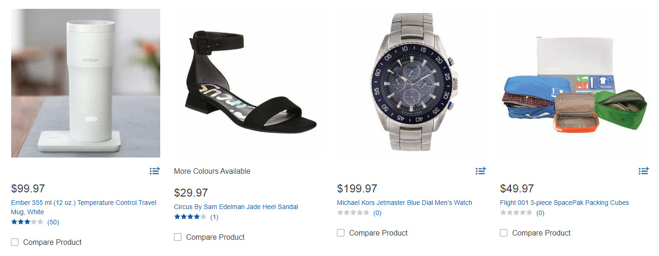The width and height of the screenshot is (659, 256).
Task: Click the Ember white mug product image
Action: (x=86, y=83)
